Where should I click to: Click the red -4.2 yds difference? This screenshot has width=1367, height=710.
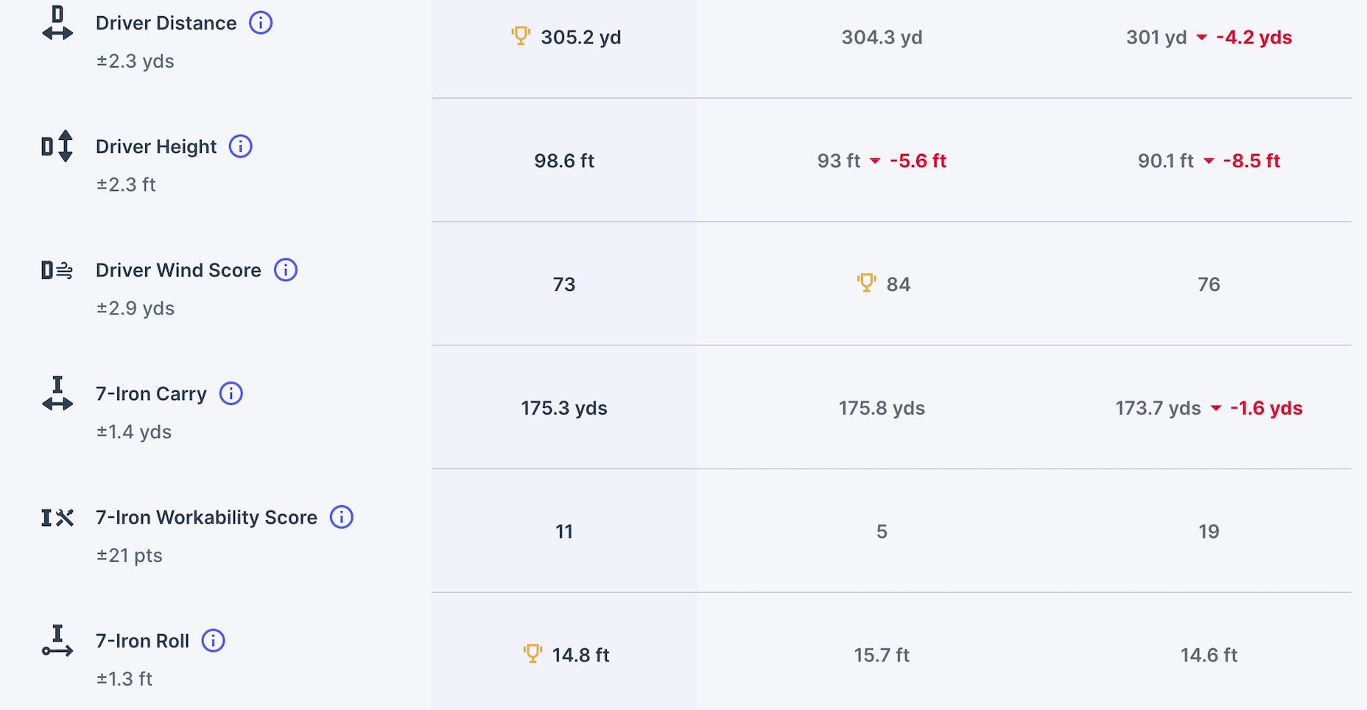pyautogui.click(x=1254, y=38)
